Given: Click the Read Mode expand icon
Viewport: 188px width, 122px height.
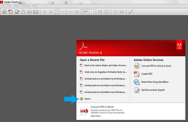Looking at the screenshot, I should tap(131, 12).
